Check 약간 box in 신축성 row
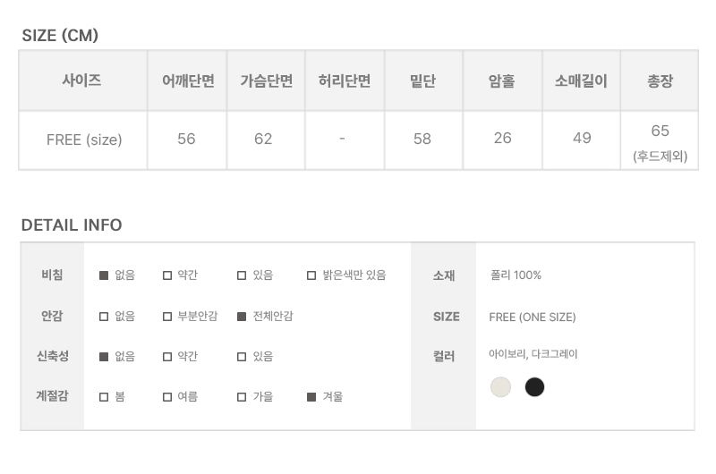This screenshot has width=716, height=474. pos(167,357)
